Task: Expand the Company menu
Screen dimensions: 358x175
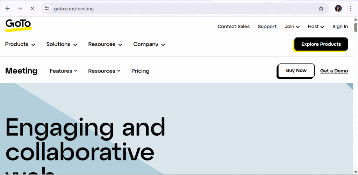Action: [149, 44]
